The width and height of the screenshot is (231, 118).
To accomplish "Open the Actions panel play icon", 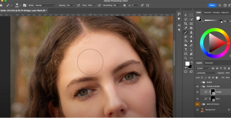I will pos(179,19).
